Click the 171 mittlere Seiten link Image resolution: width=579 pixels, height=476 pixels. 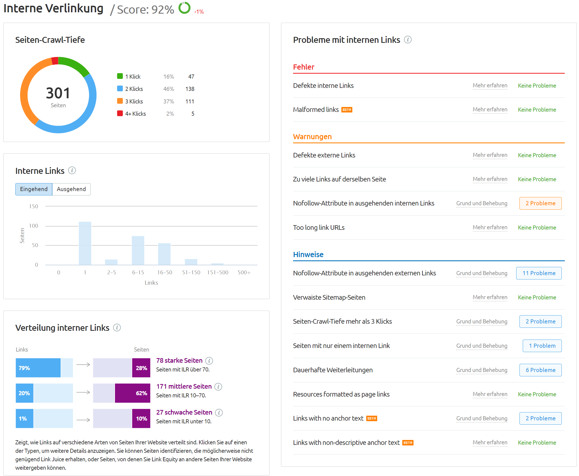(x=184, y=386)
